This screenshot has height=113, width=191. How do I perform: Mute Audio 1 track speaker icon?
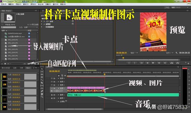[x=52, y=95]
